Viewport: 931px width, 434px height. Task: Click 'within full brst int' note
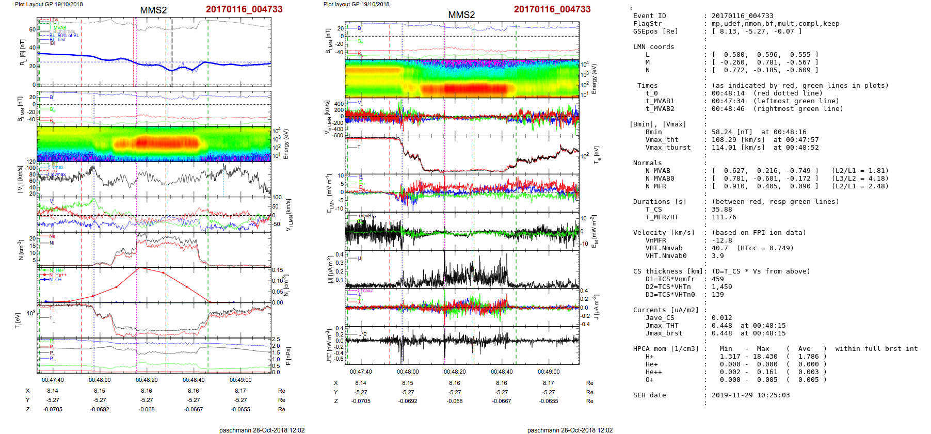(x=877, y=349)
